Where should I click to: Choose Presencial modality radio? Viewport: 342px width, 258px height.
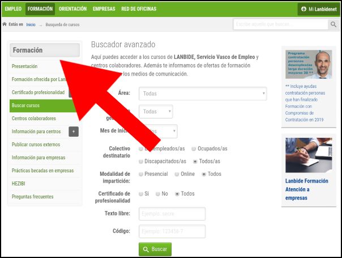click(x=141, y=174)
